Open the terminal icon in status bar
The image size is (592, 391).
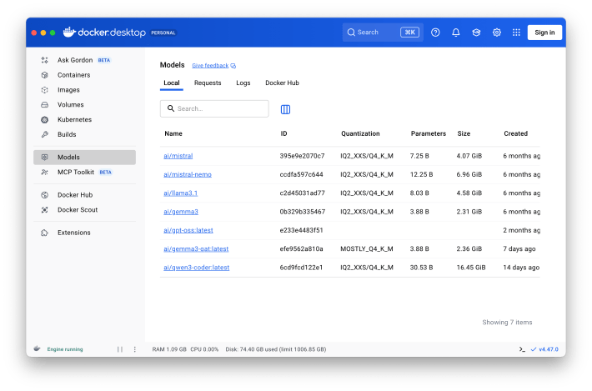522,349
